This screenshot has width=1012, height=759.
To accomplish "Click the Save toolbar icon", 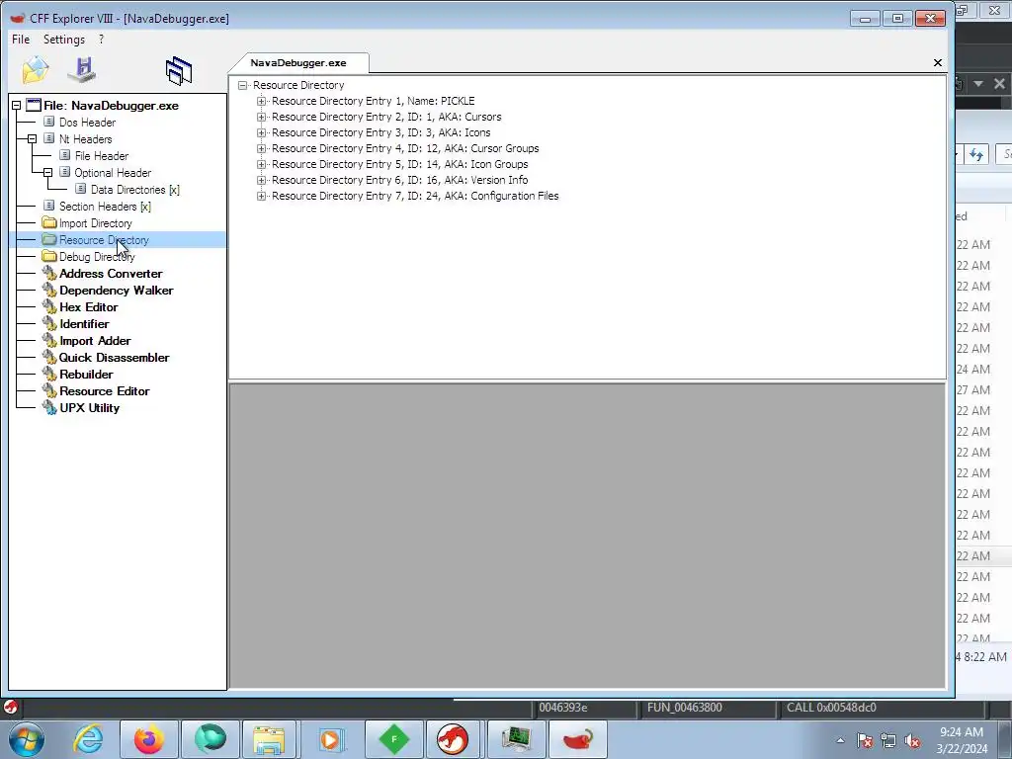I will click(x=83, y=70).
